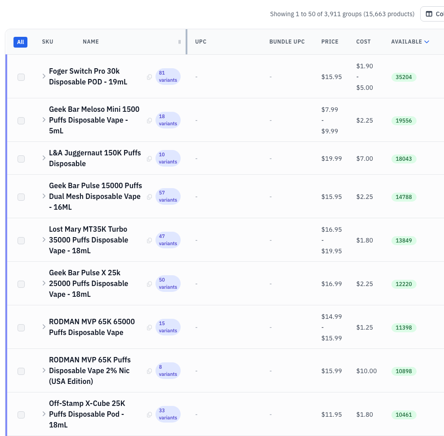The height and width of the screenshot is (436, 444).
Task: Click the SKU column header
Action: (48, 42)
